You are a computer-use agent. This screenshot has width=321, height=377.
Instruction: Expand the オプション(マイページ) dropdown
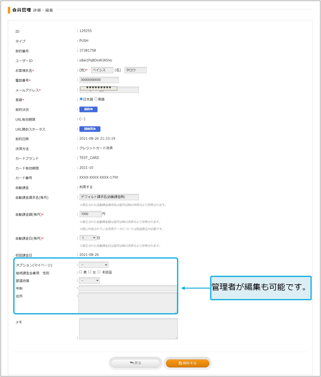93,265
